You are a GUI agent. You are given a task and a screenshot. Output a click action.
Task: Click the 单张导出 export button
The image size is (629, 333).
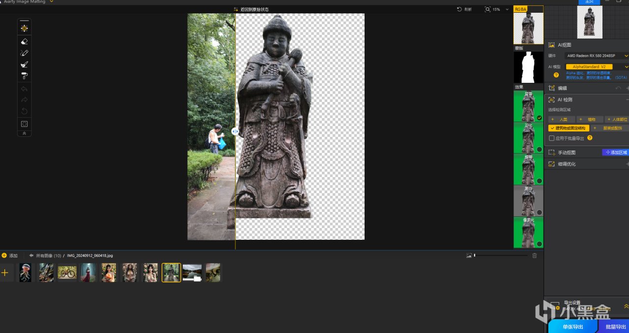572,327
